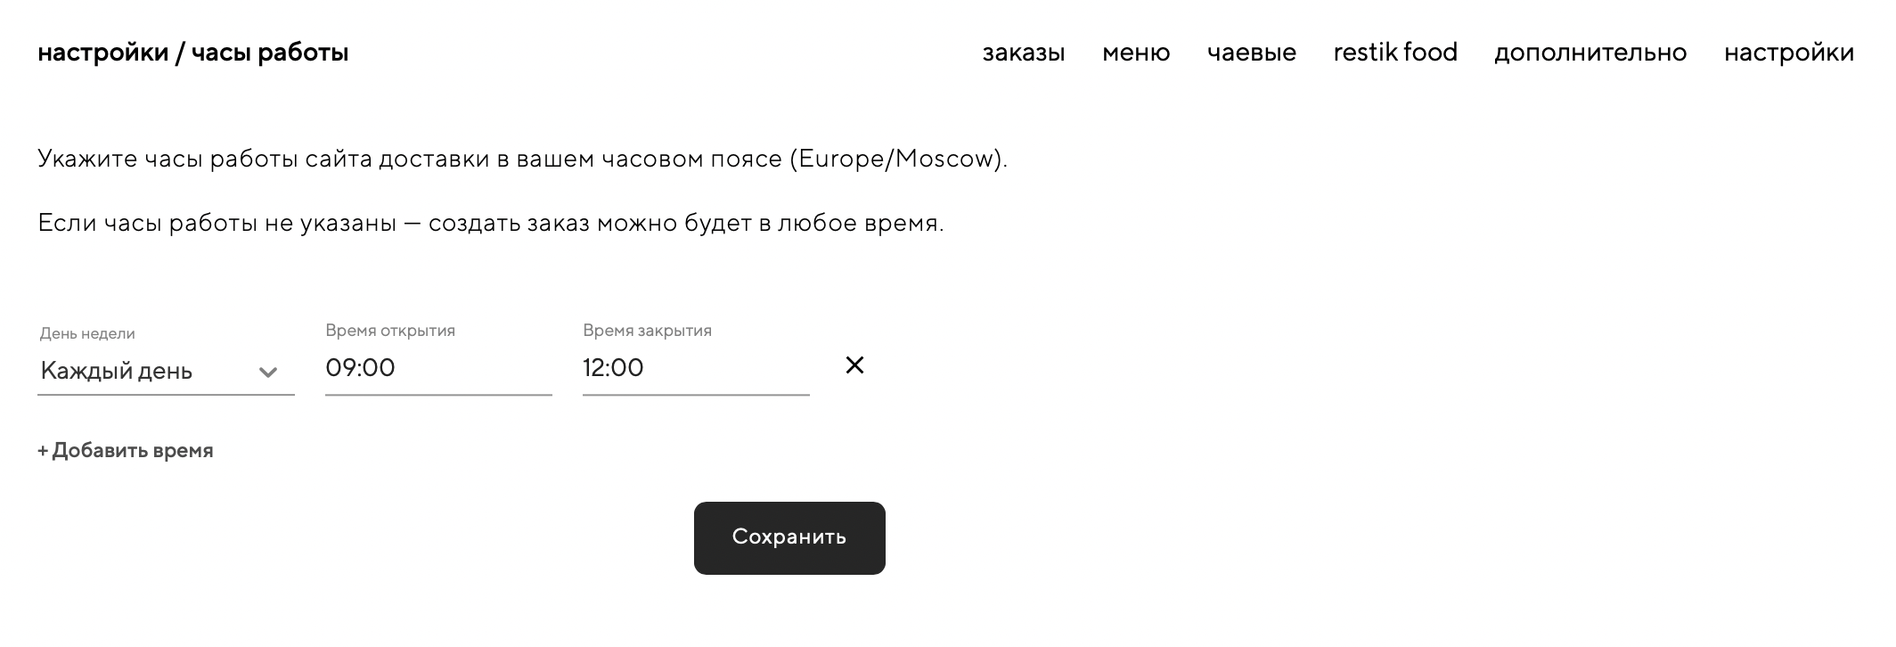Click 'настройки' in the top-right navigation
The height and width of the screenshot is (647, 1896).
click(1788, 53)
